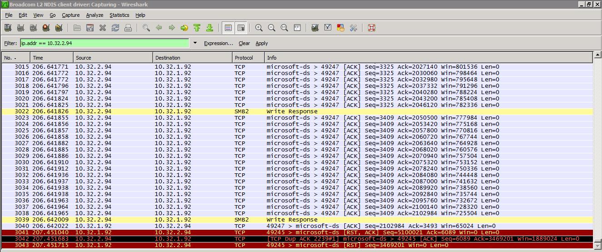Viewport: 602px width, 252px height.
Task: Reset zoom to normal size
Action: [284, 28]
